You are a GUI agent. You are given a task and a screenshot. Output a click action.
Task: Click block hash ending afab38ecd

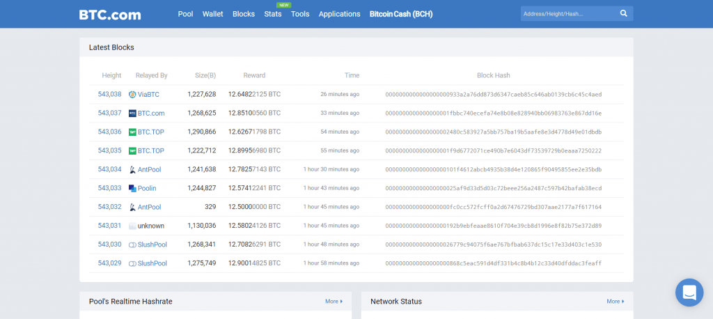494,188
